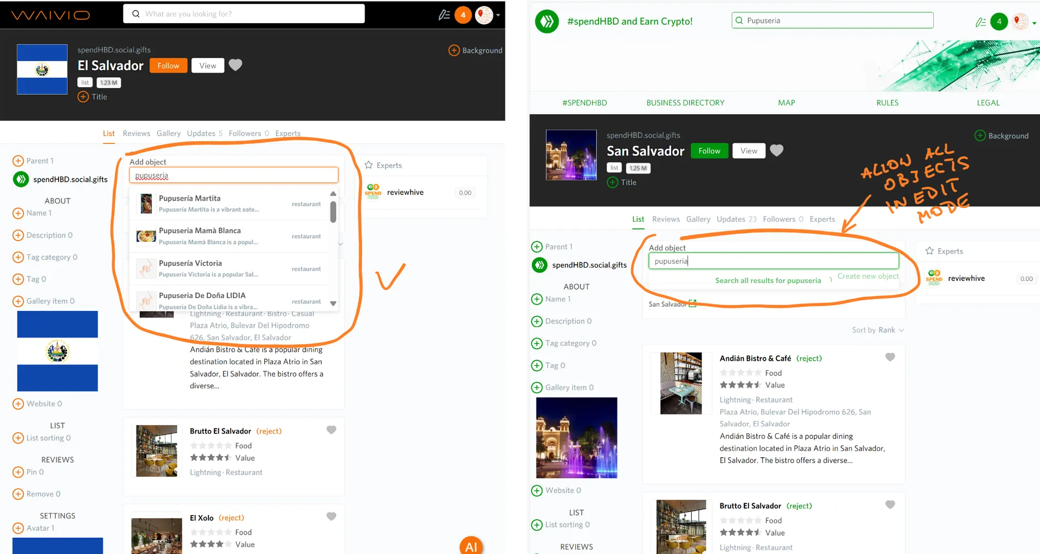Open Updates 23 tab in right window
This screenshot has width=1040, height=554.
pyautogui.click(x=737, y=219)
